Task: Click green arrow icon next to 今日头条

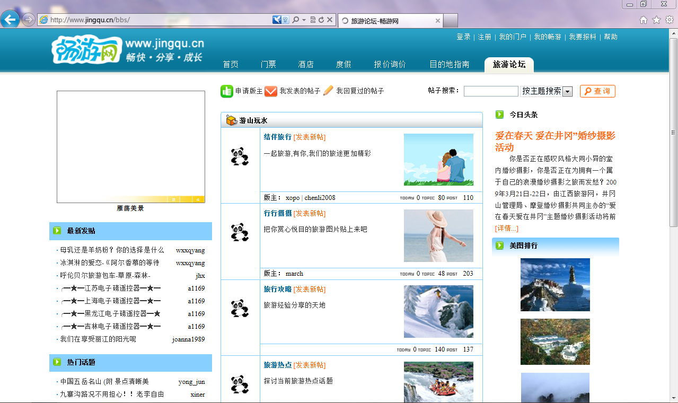Action: (x=499, y=114)
